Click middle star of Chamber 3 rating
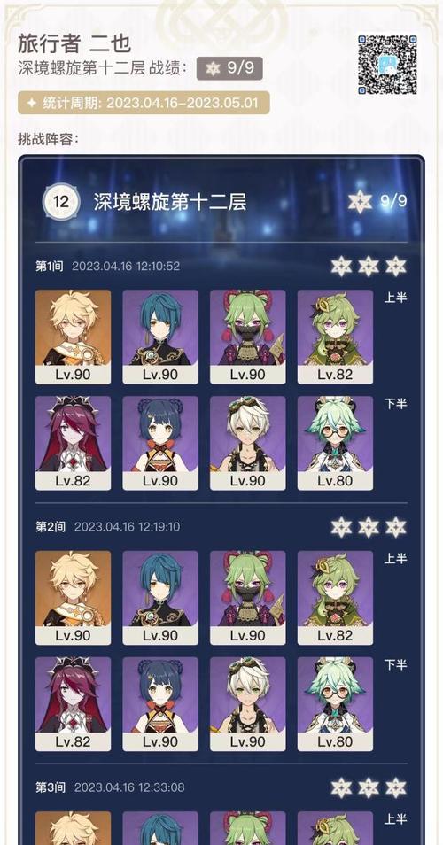The height and width of the screenshot is (845, 443). coord(369,787)
